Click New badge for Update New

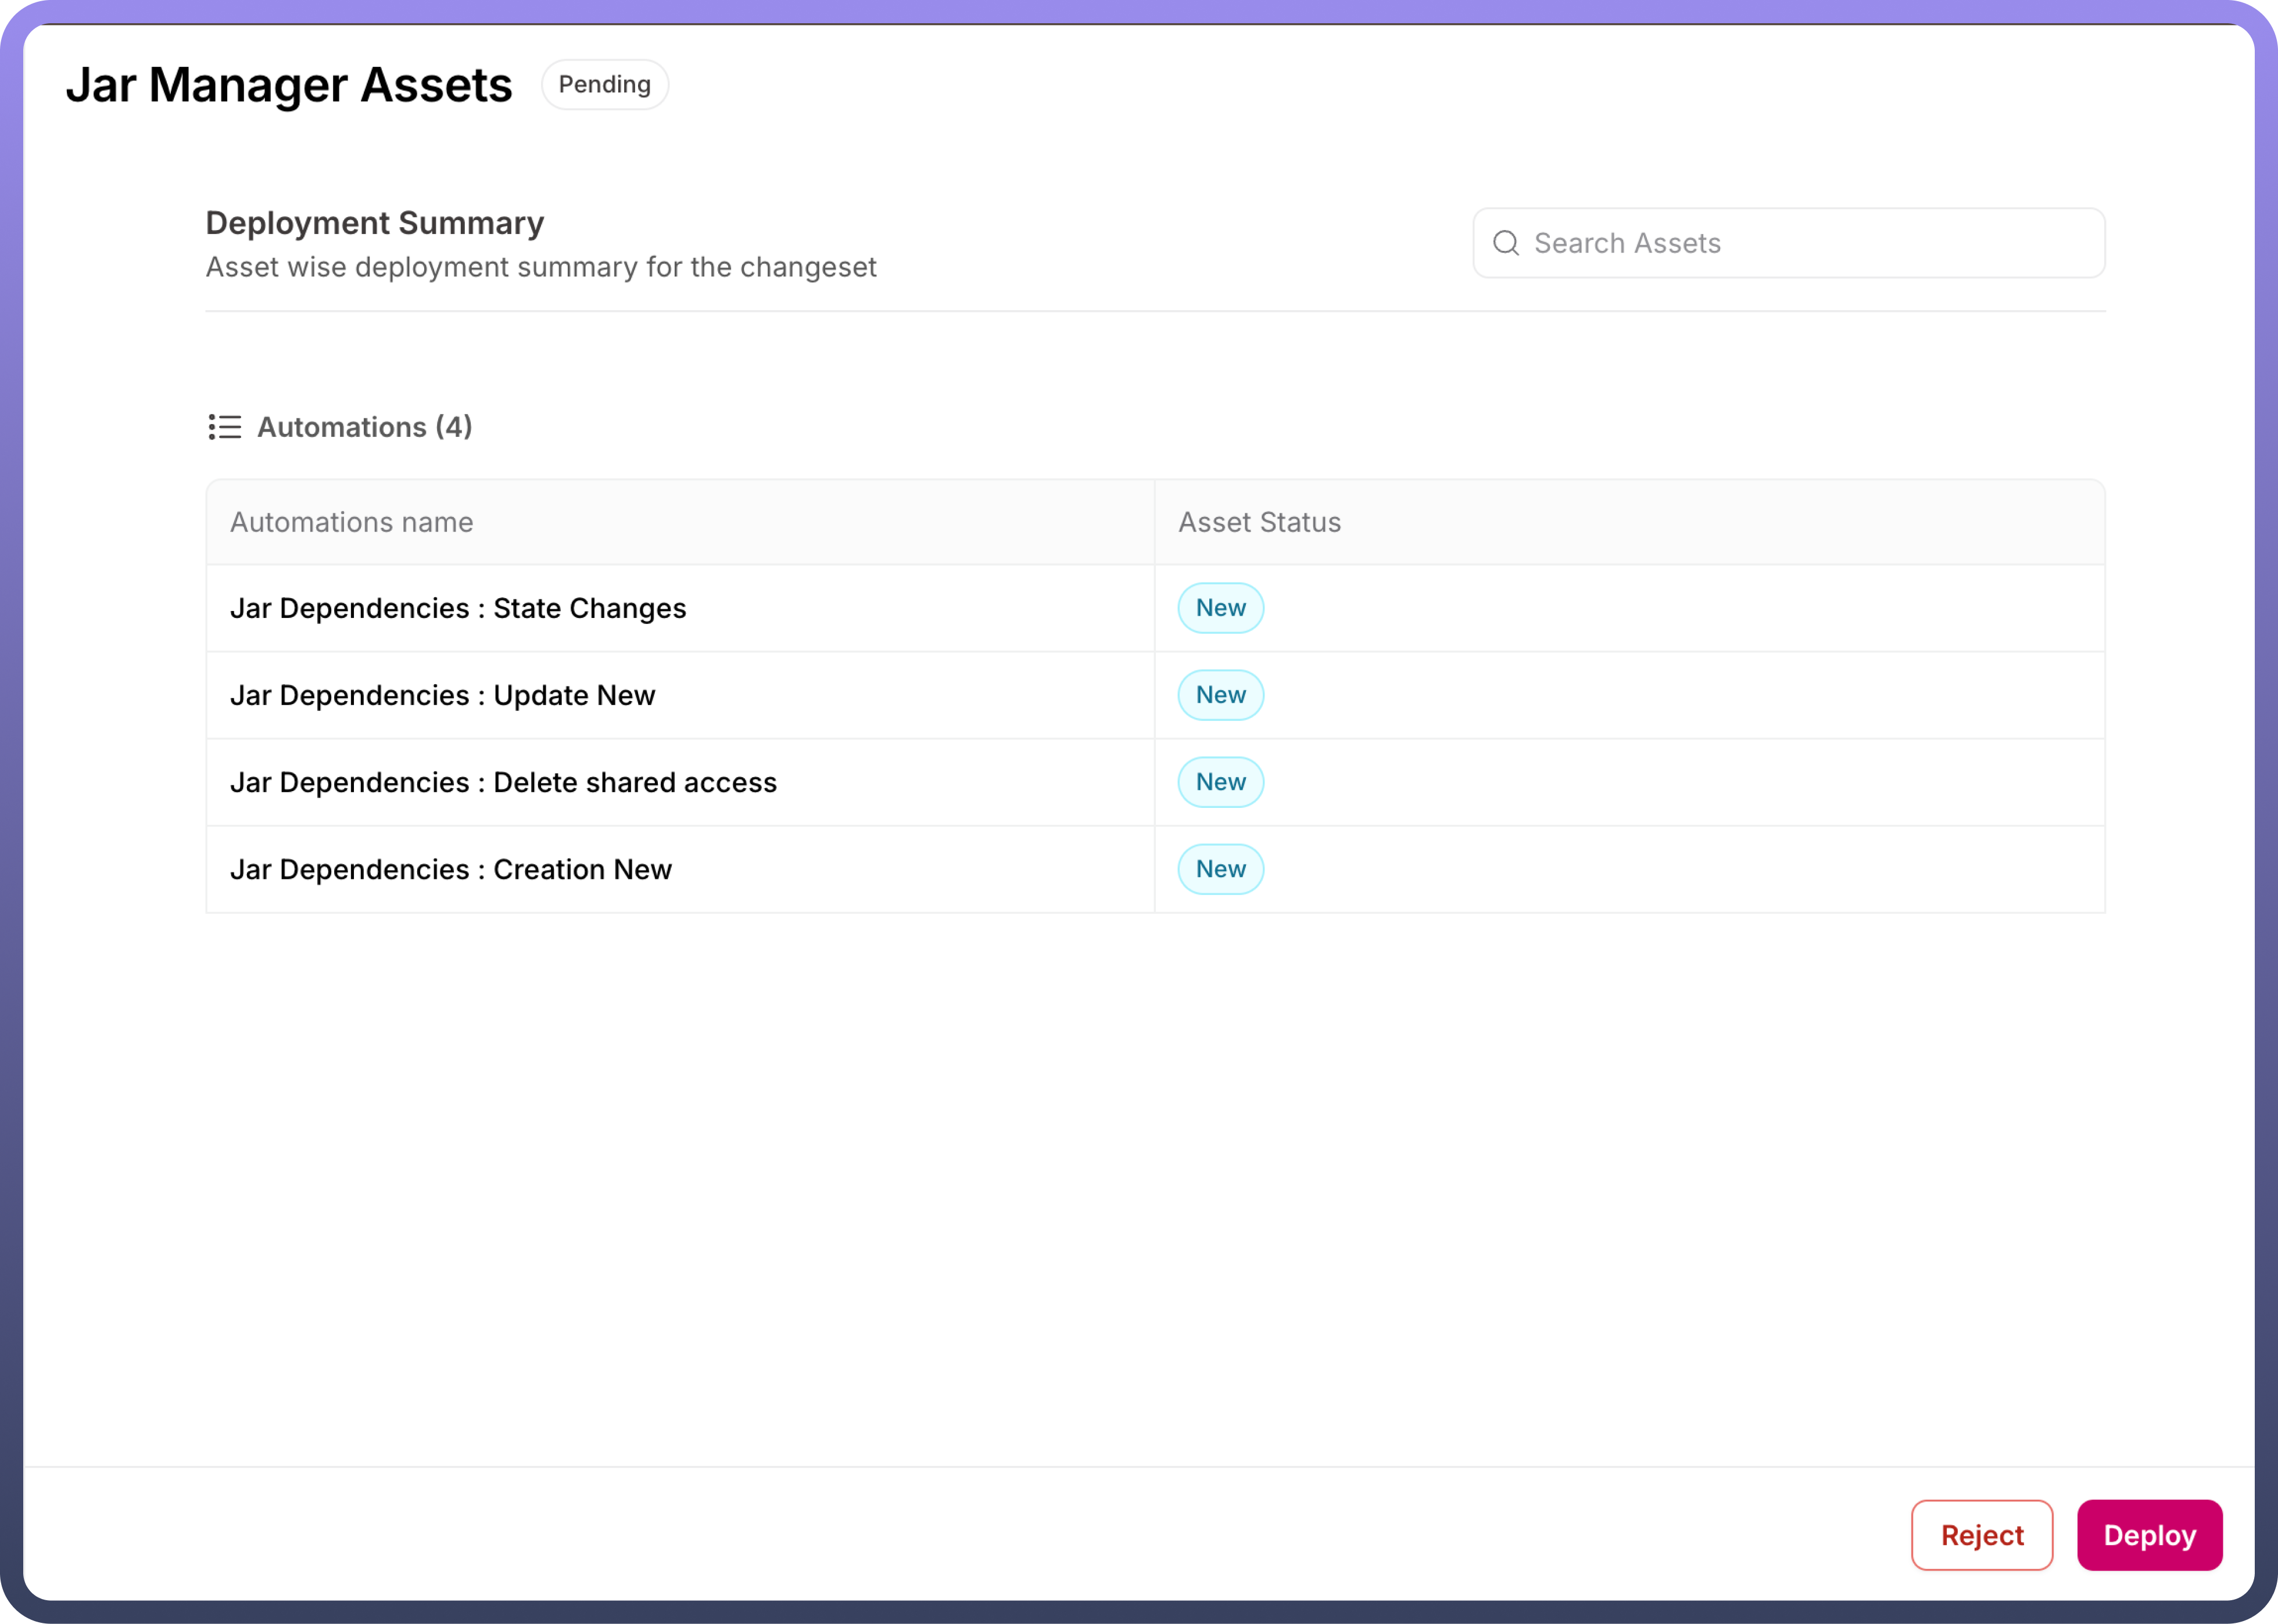(1220, 695)
